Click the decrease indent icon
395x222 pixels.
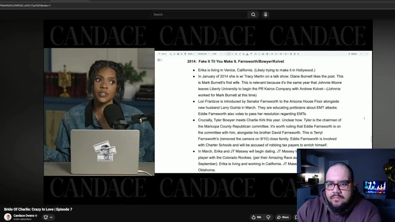coord(291,54)
